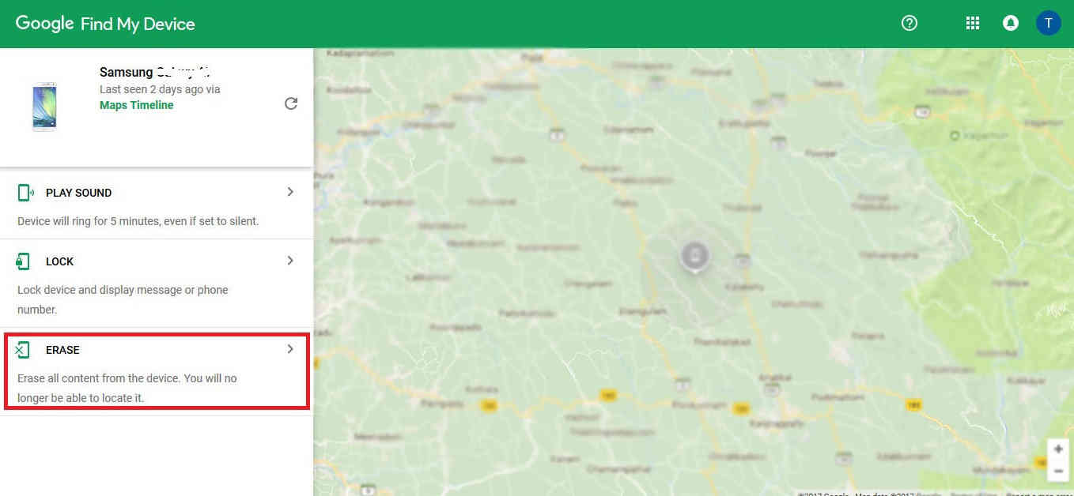
Task: Open the help question mark icon
Action: point(909,23)
